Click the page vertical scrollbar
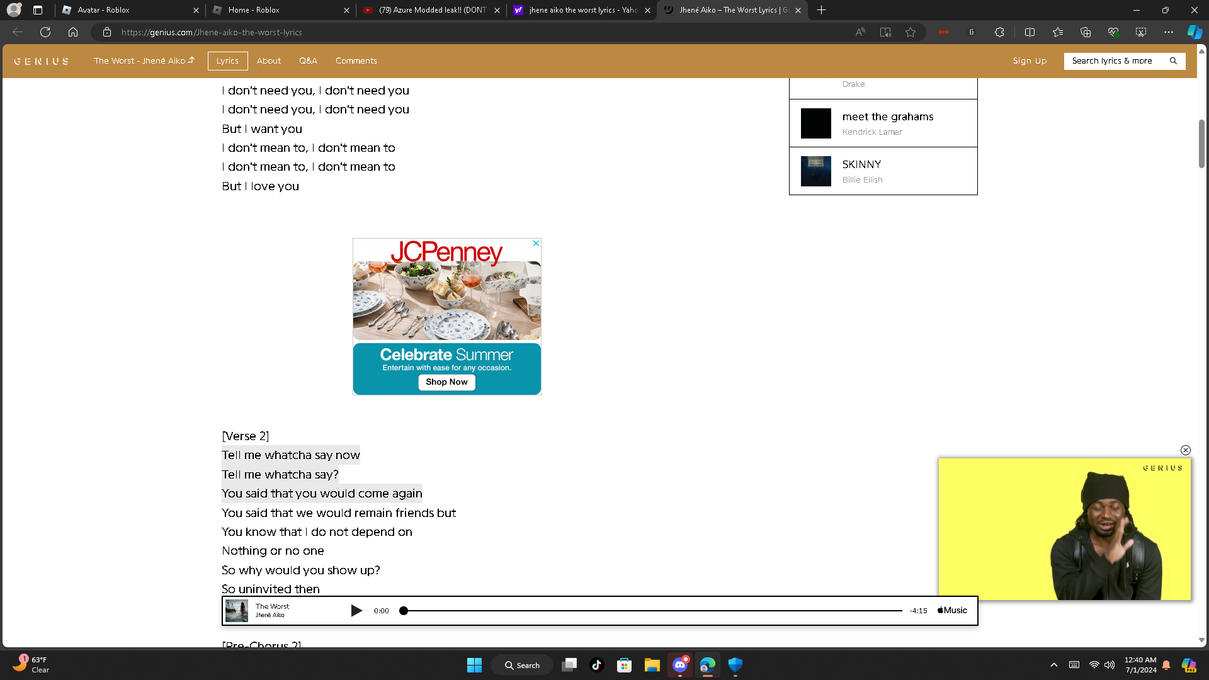 point(1201,144)
